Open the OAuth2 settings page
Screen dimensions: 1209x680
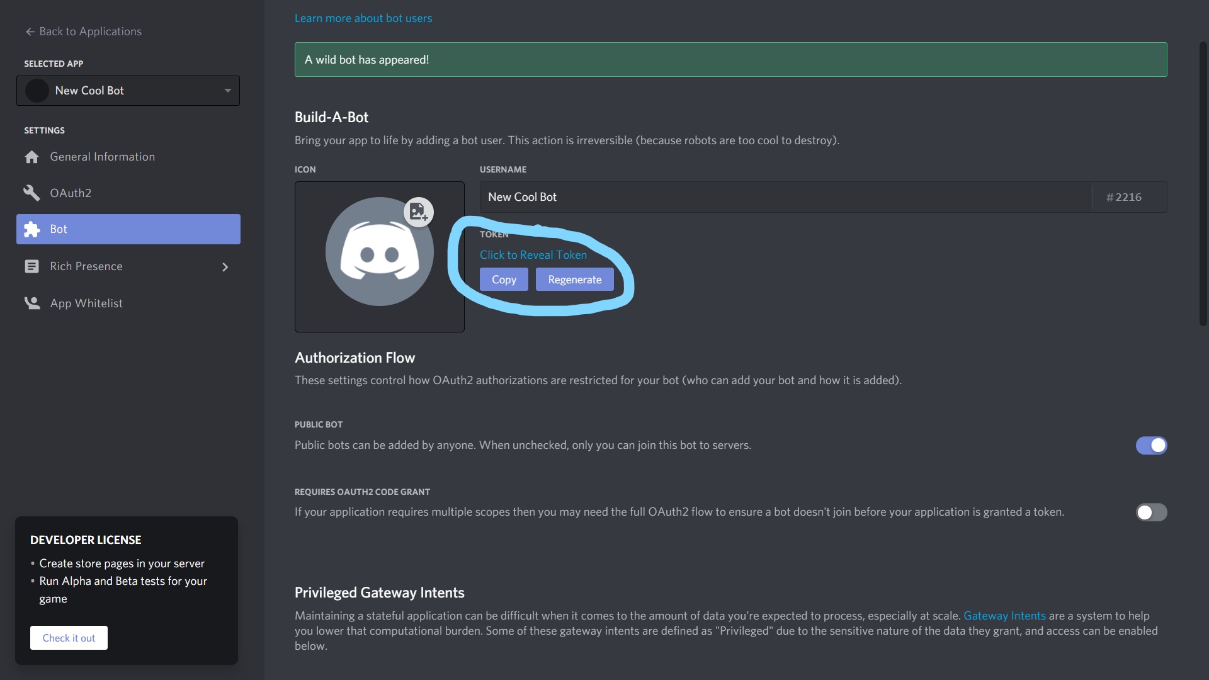(x=71, y=193)
